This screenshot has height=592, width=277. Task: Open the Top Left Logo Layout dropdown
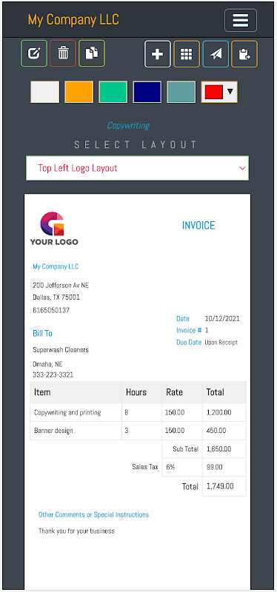pyautogui.click(x=137, y=168)
